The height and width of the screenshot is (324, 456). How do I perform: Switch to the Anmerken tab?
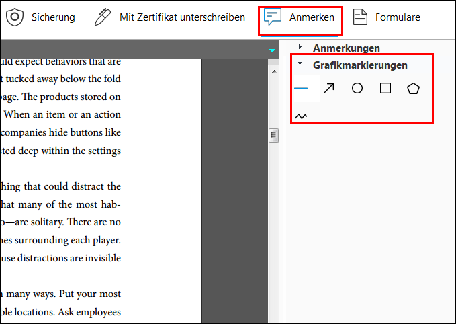point(300,17)
